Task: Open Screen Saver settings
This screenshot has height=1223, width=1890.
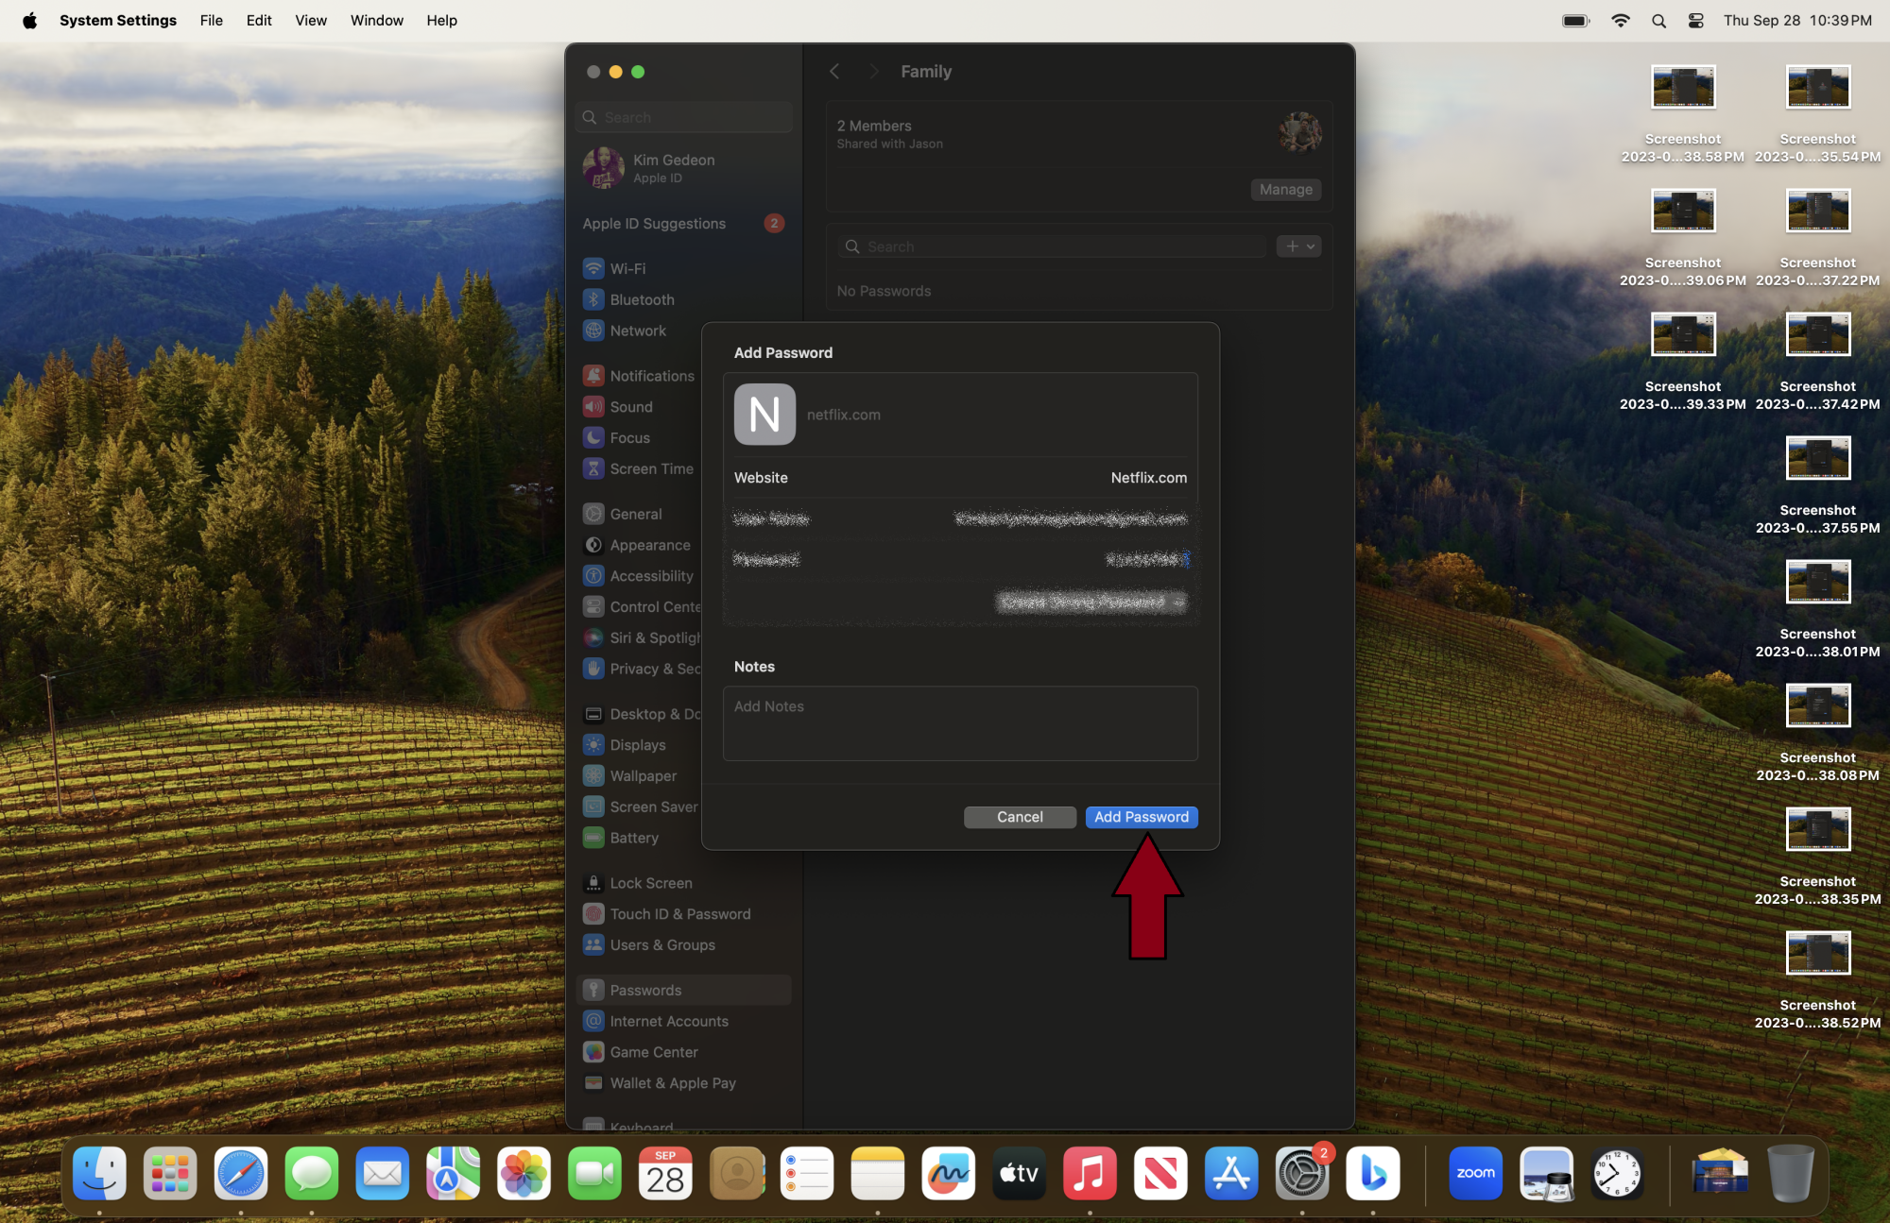Action: click(x=654, y=806)
